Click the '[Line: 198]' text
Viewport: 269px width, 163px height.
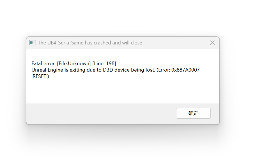point(104,63)
